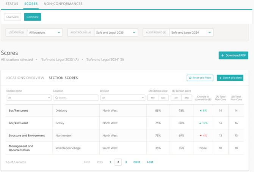This screenshot has height=172, width=254.
Task: Click the (B) Section score Max field
Action: coord(187,98)
